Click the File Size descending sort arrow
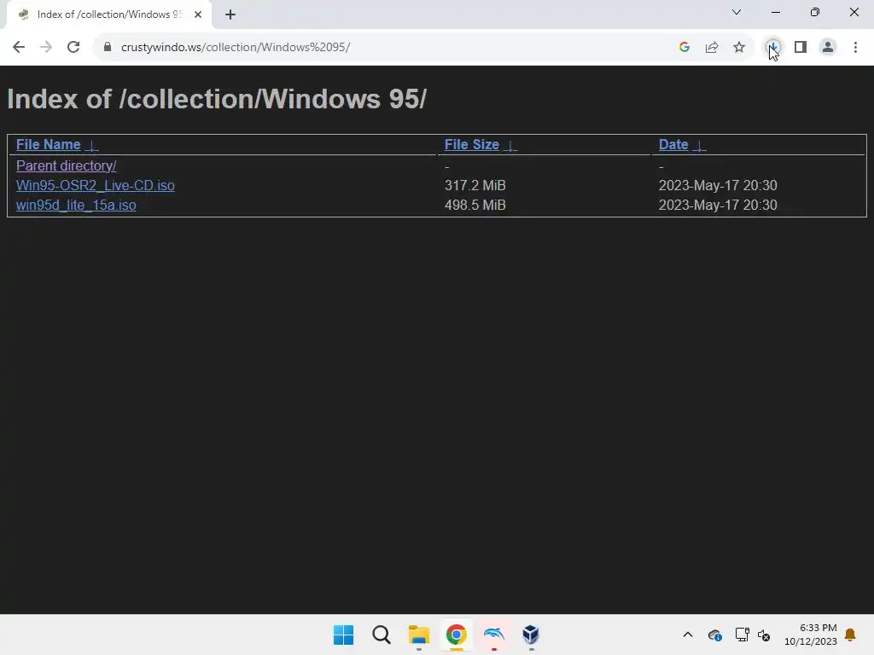 point(510,145)
